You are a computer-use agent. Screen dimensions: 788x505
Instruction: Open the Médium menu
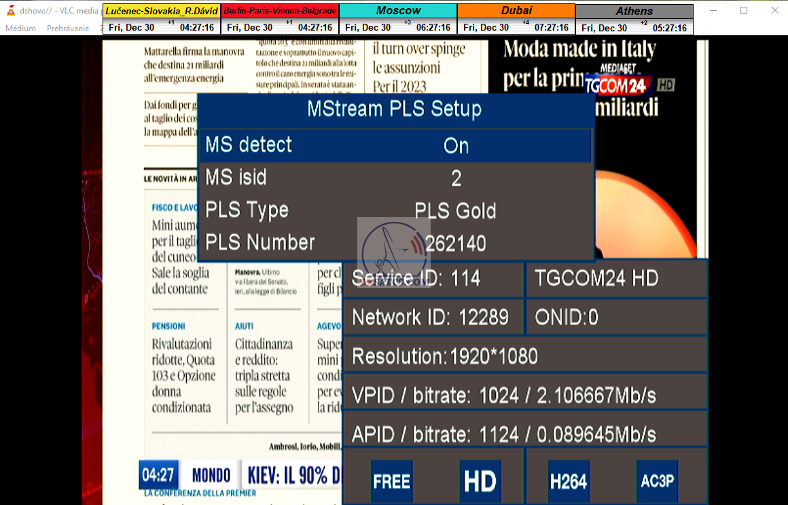point(20,29)
